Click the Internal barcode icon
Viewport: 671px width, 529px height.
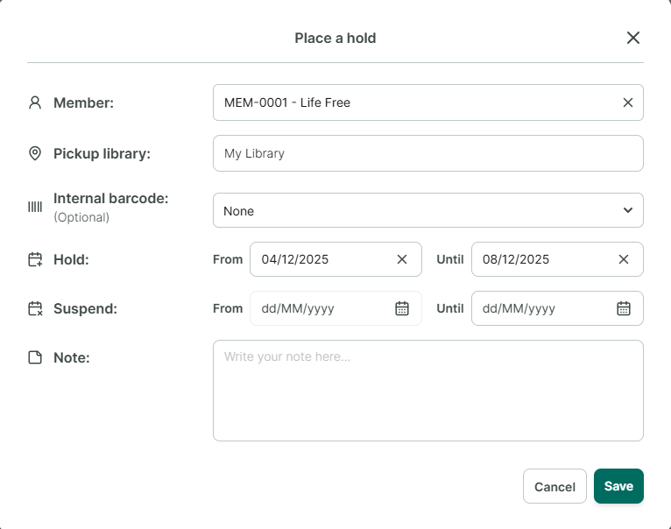35,208
